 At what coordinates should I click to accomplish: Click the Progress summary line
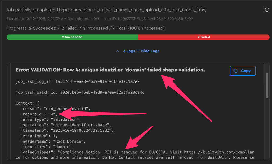click(86, 28)
